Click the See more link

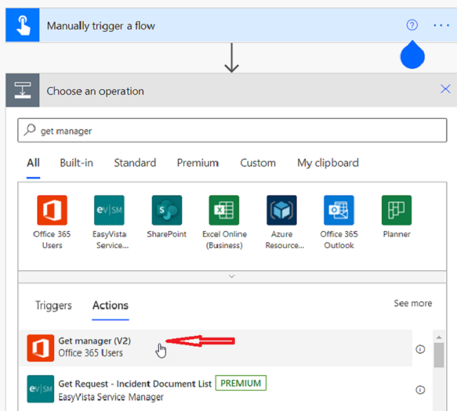(x=413, y=304)
